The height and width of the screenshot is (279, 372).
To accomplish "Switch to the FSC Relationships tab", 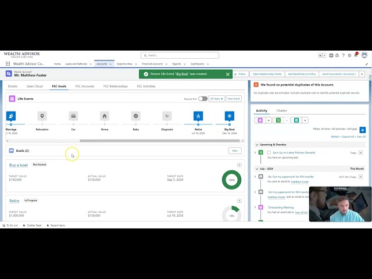I will (x=116, y=87).
